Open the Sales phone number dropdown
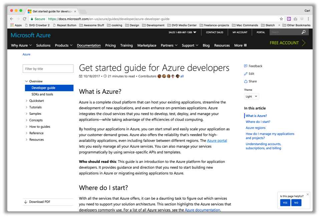This screenshot has width=319, height=217. [x=182, y=32]
